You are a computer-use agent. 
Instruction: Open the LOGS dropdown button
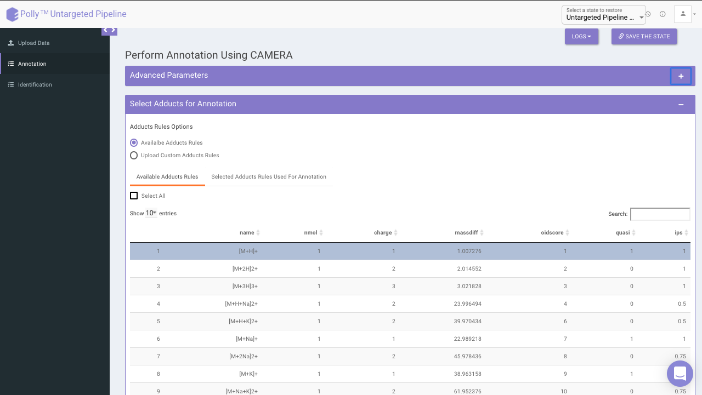(x=581, y=36)
